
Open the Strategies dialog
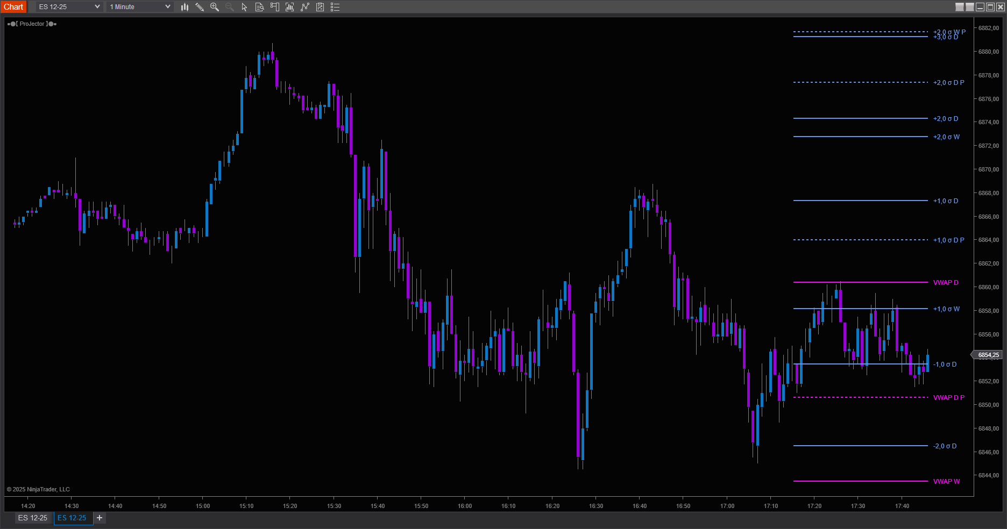point(320,7)
